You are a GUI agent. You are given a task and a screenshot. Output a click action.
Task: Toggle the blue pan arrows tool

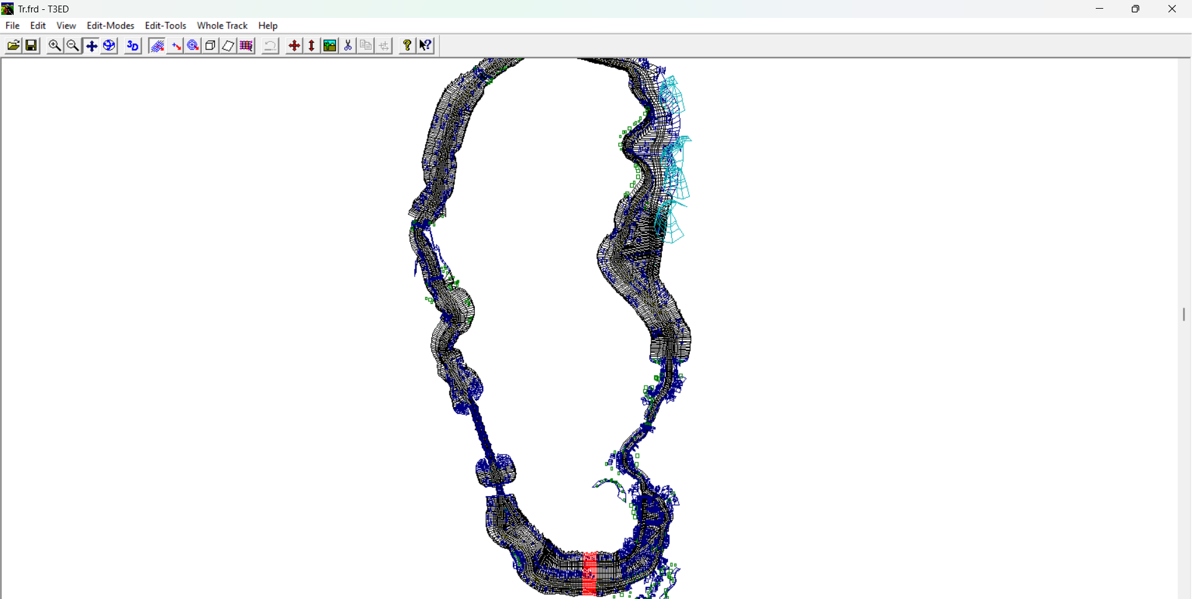point(91,46)
